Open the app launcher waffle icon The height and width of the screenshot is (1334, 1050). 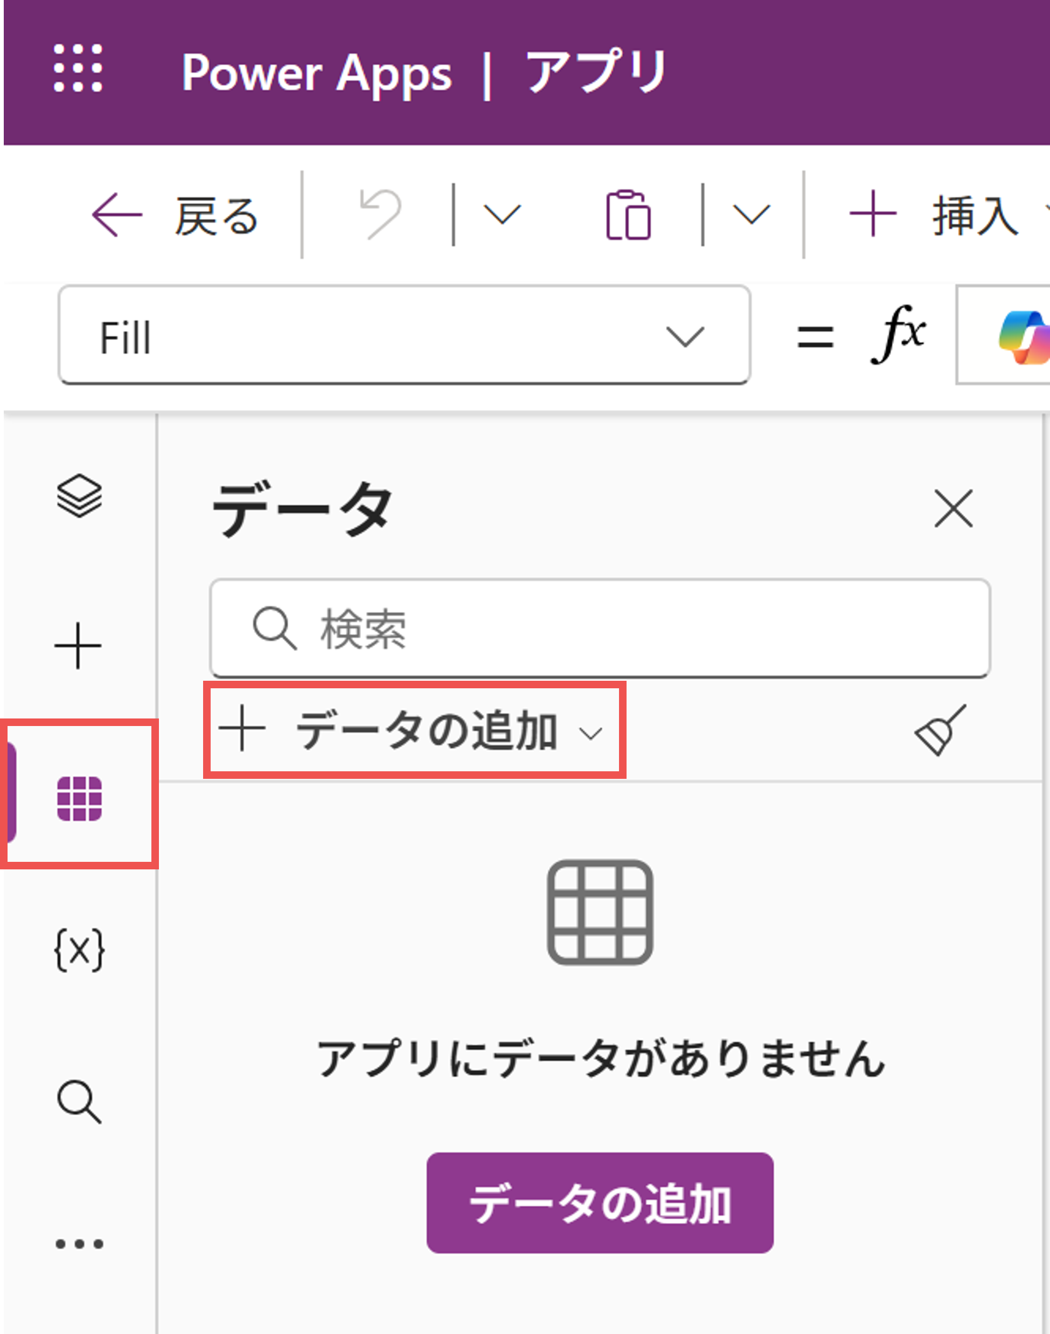pyautogui.click(x=78, y=68)
